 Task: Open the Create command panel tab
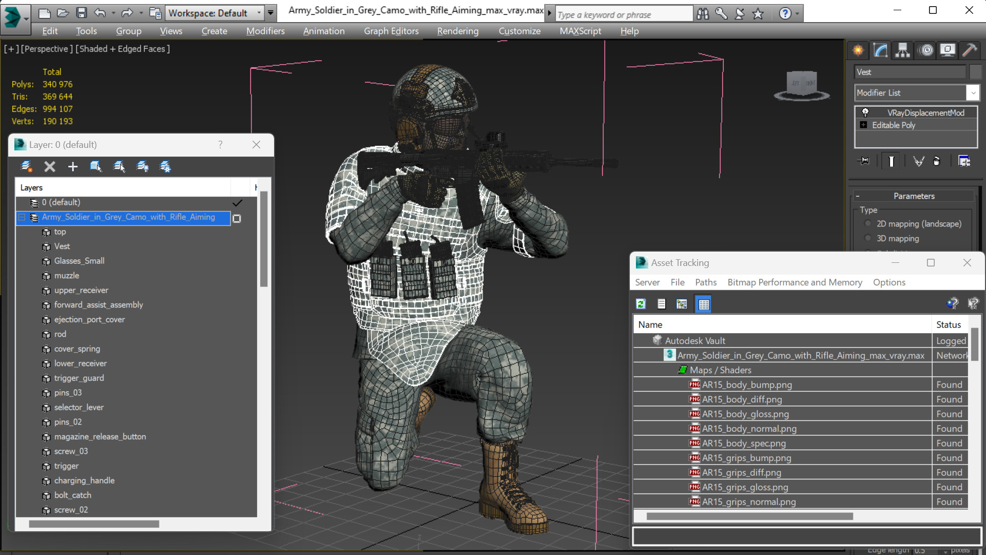[x=858, y=50]
